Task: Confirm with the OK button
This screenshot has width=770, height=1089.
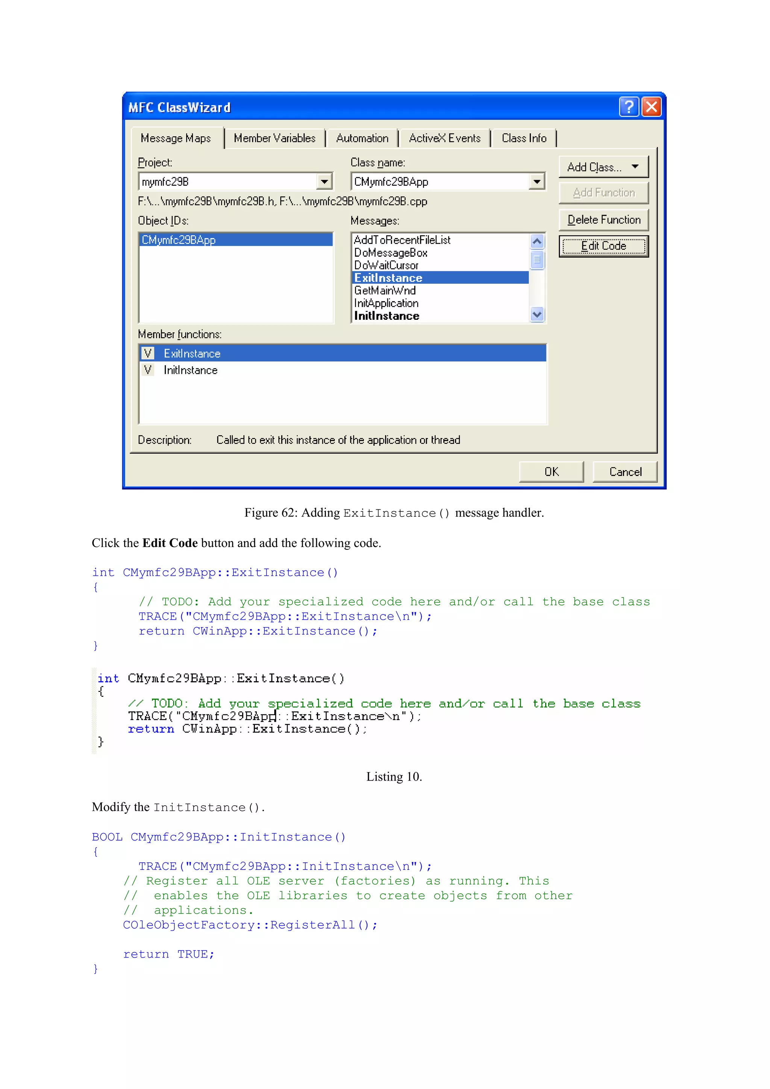Action: point(551,472)
